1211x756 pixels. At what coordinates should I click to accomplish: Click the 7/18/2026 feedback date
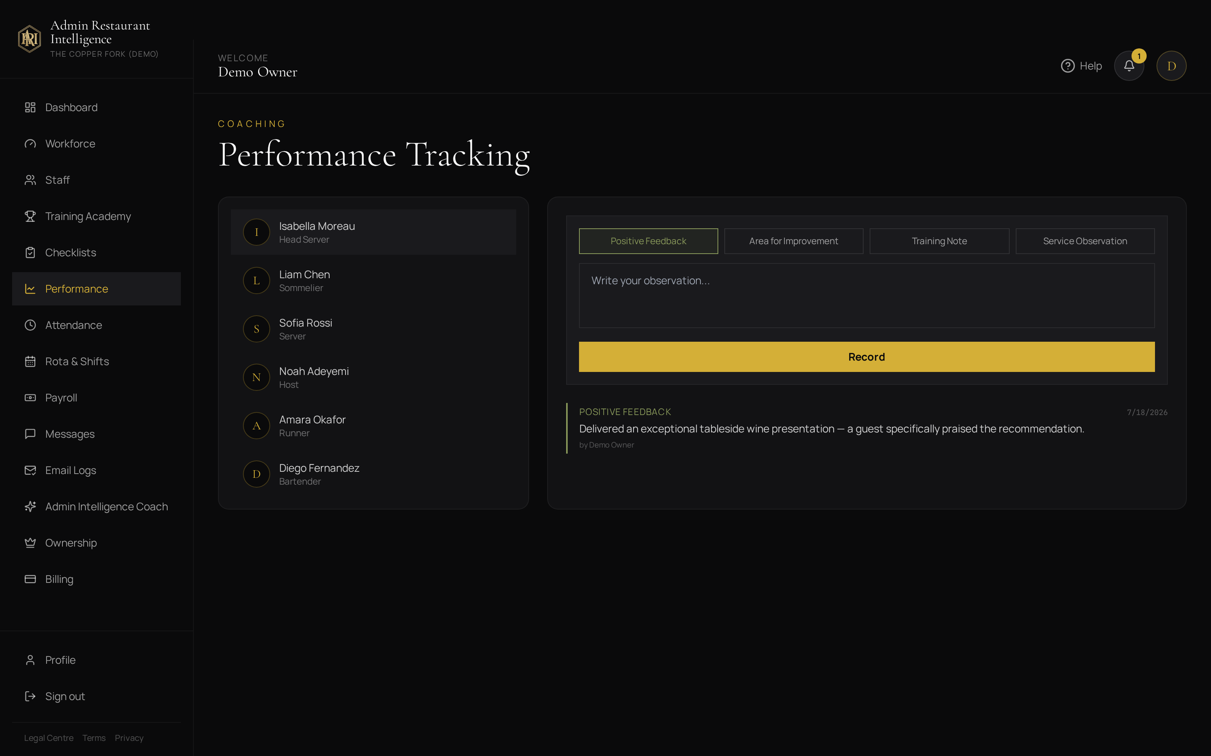tap(1147, 412)
